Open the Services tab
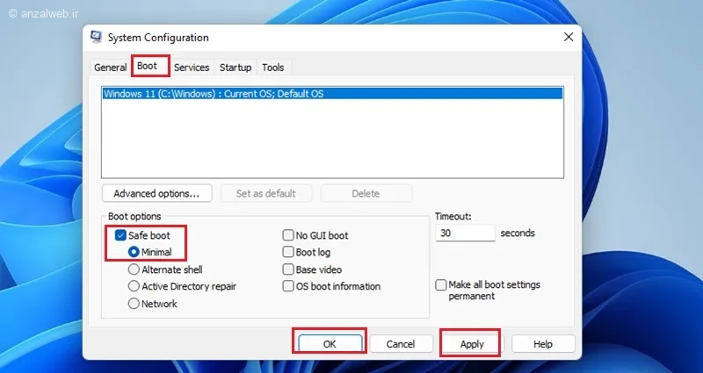The height and width of the screenshot is (373, 703). tap(192, 68)
